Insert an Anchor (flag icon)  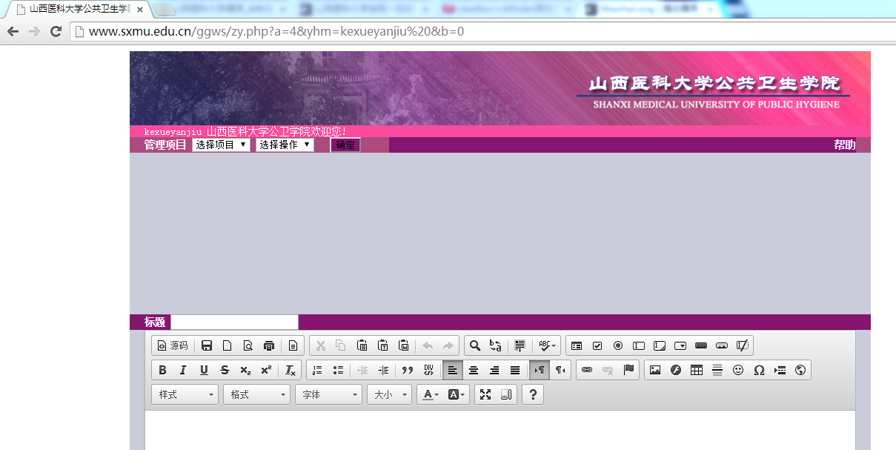[x=628, y=370]
